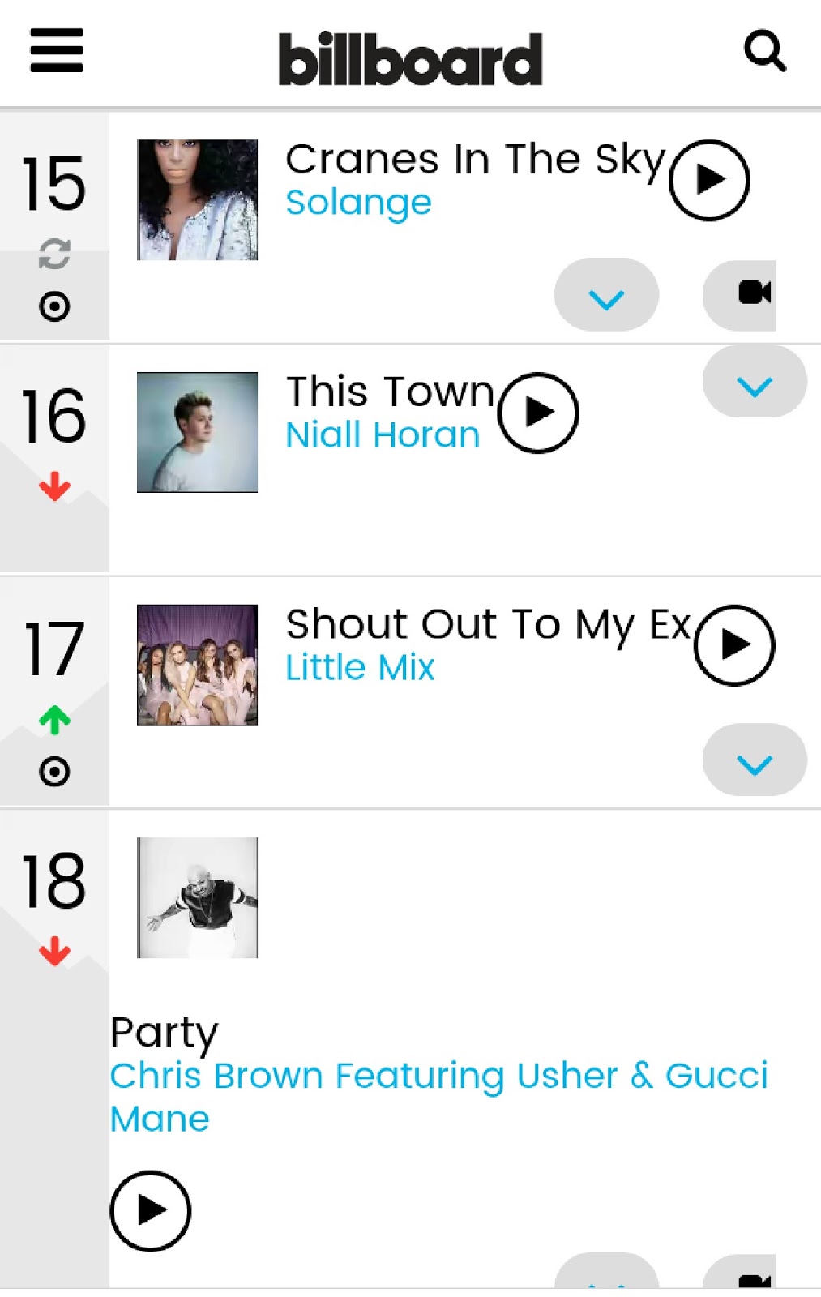Click the red down arrow beside position 16
Image resolution: width=821 pixels, height=1297 pixels.
click(53, 486)
